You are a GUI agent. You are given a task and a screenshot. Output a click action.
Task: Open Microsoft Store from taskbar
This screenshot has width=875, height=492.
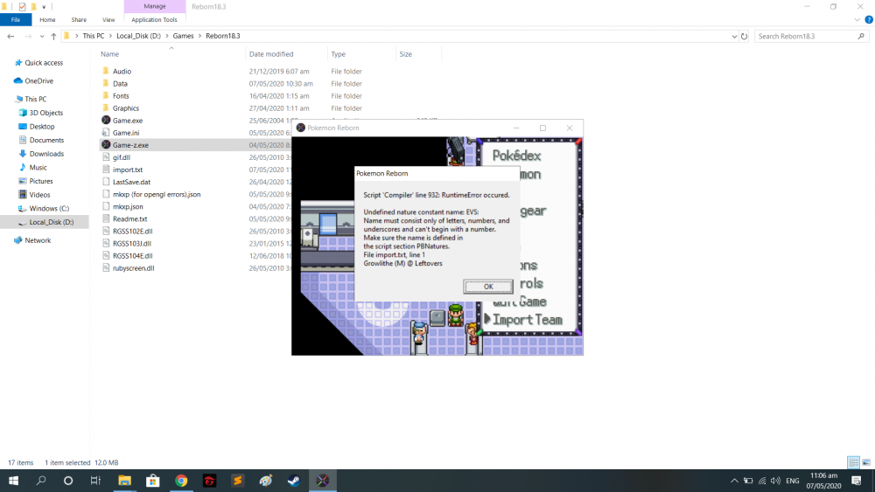152,481
